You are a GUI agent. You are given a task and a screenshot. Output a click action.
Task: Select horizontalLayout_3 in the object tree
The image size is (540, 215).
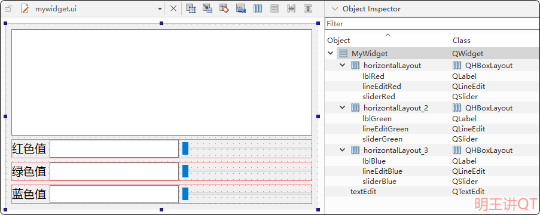click(396, 150)
